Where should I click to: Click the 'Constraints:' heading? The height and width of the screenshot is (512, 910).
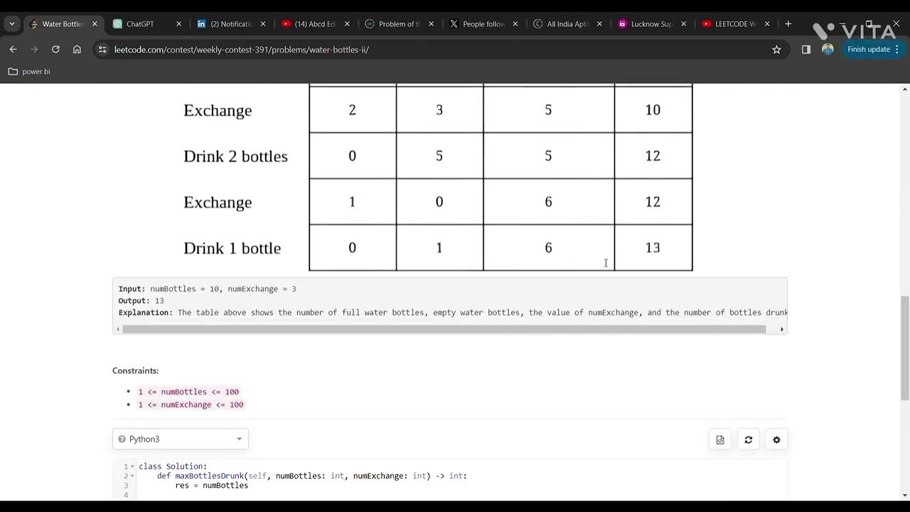(136, 370)
